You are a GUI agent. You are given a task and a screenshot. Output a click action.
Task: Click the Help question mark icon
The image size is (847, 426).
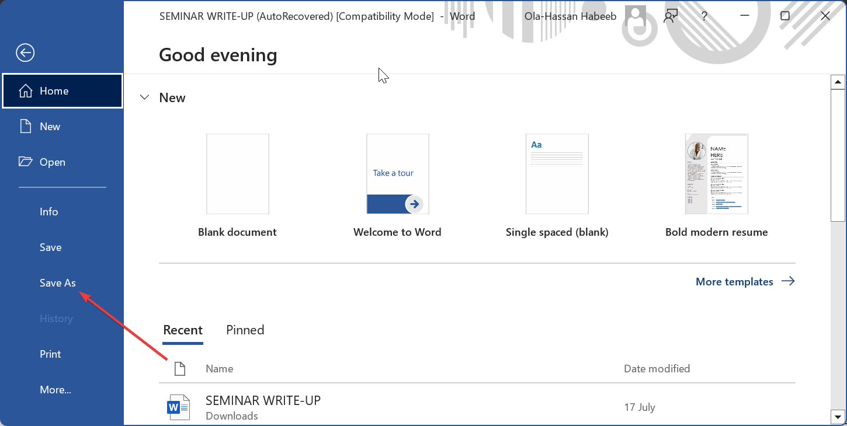coord(704,16)
